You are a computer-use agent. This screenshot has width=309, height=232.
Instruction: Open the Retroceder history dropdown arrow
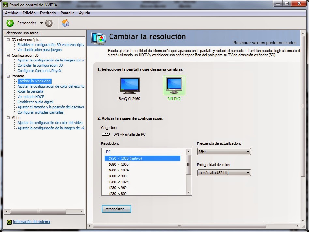pos(41,23)
